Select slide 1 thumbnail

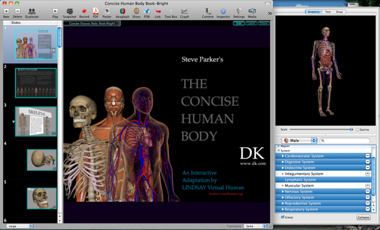pos(36,44)
